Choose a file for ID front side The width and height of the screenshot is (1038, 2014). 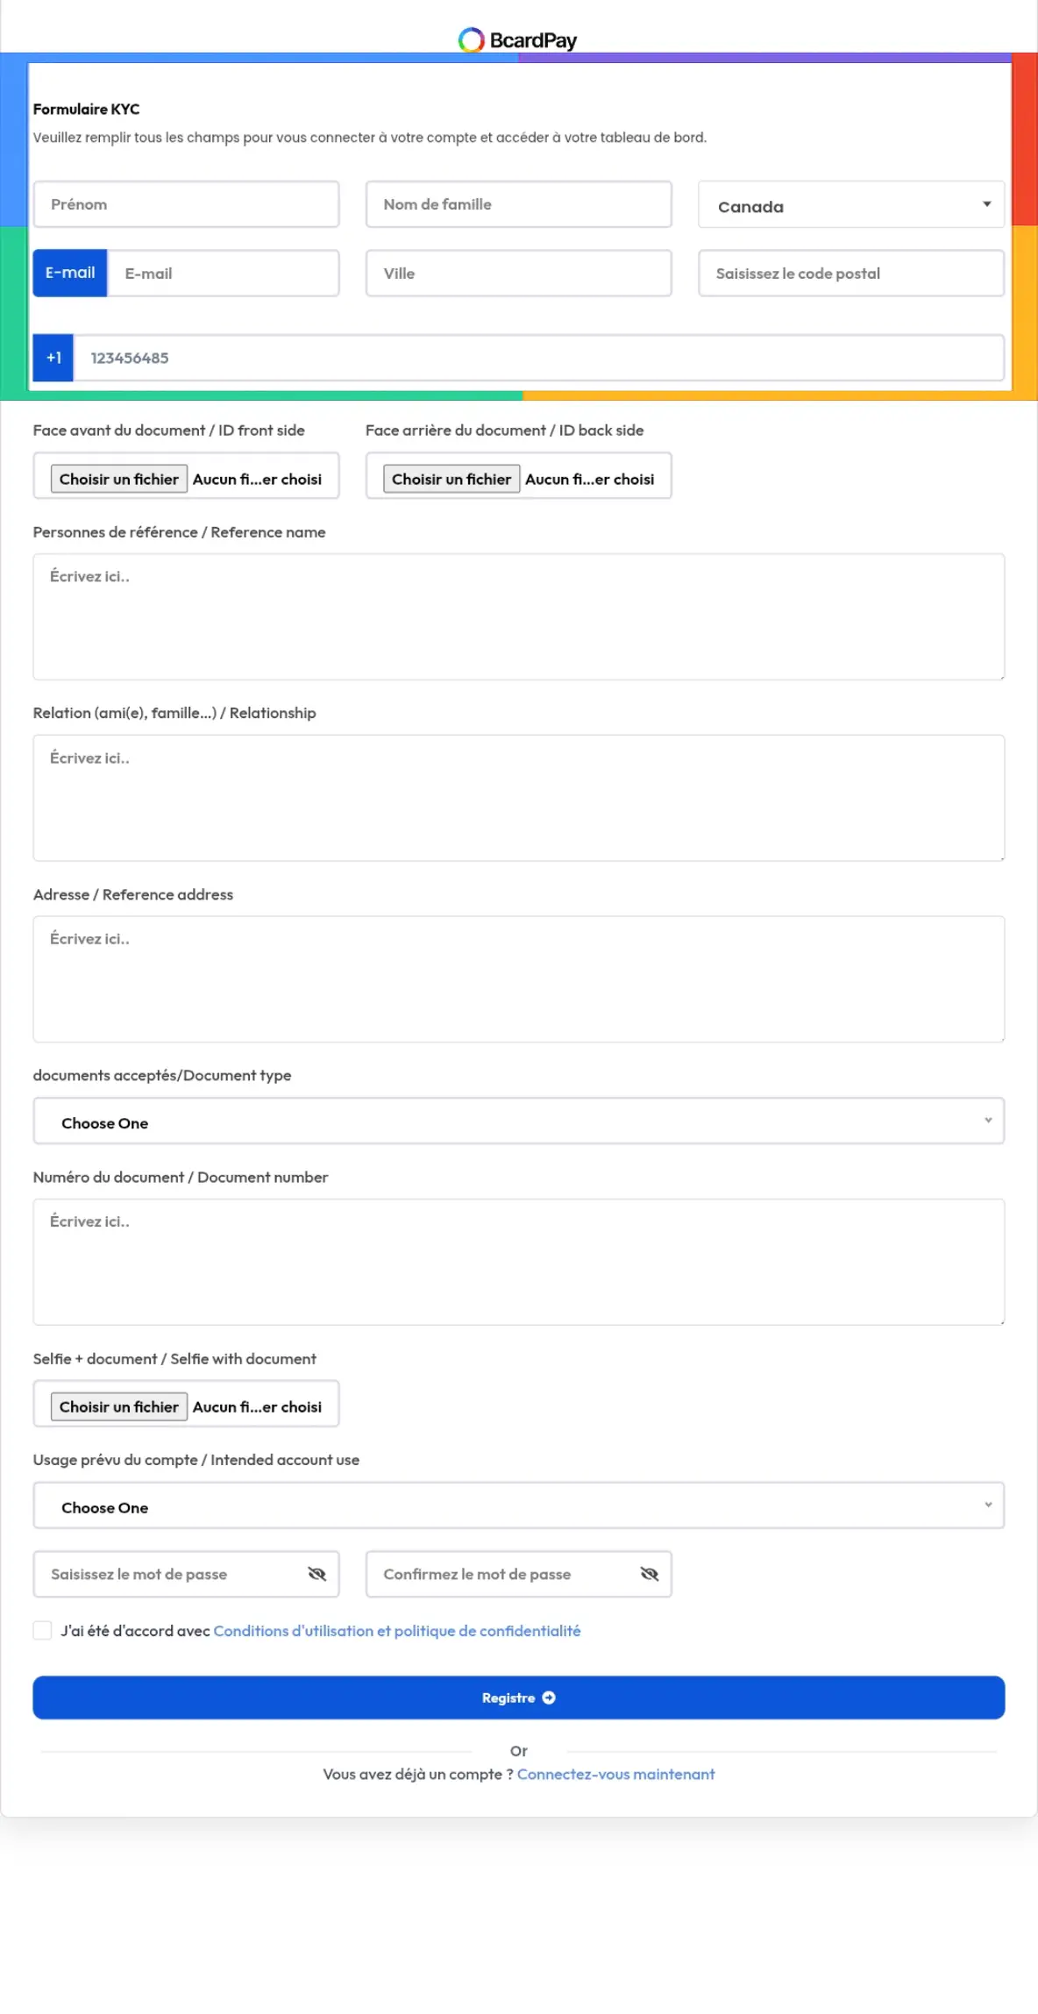(119, 479)
